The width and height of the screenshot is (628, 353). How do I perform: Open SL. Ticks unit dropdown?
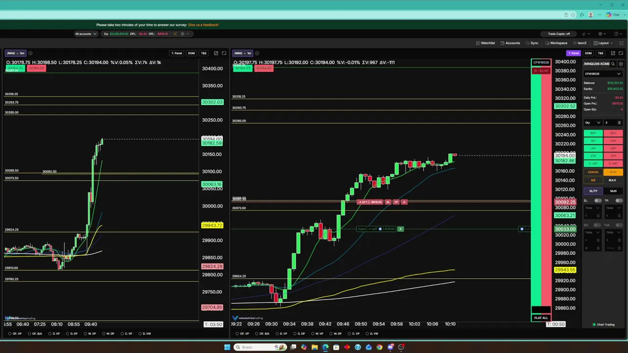click(592, 208)
